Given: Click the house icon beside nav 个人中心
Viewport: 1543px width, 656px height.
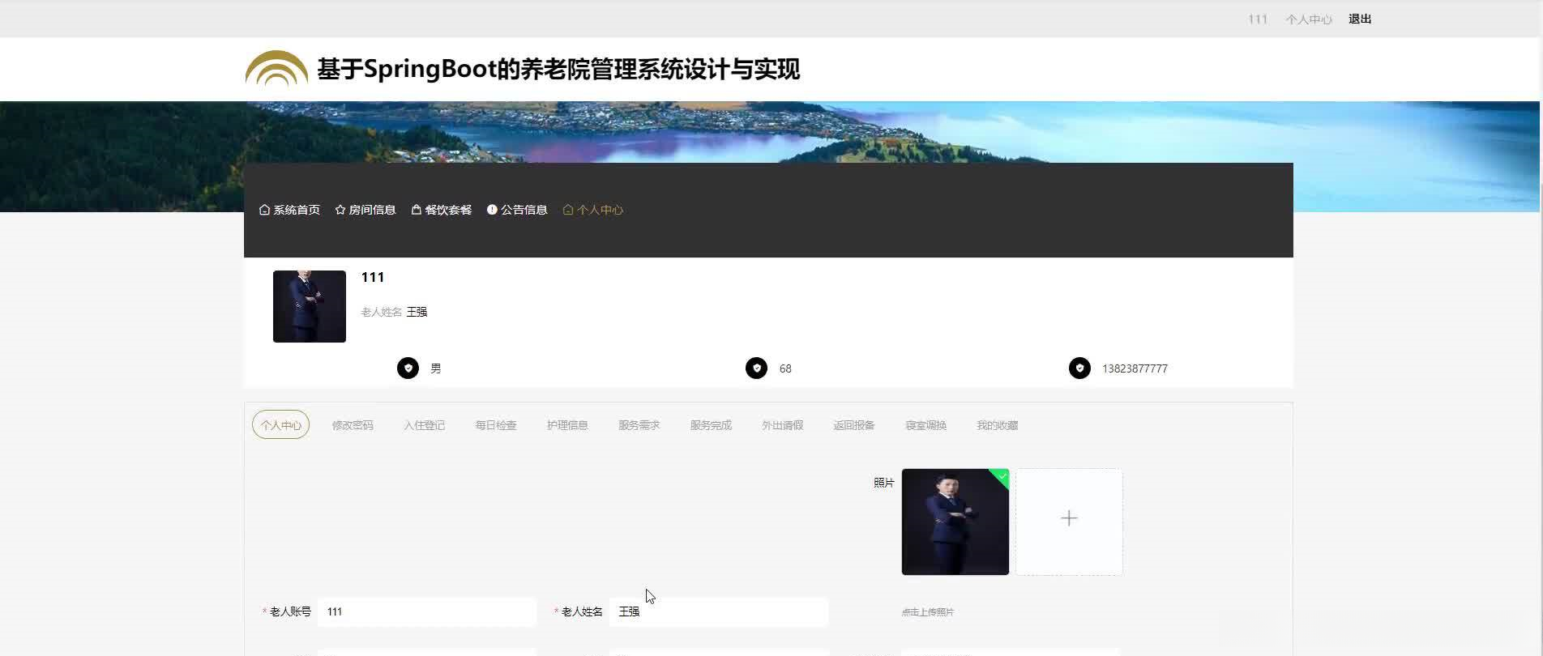Looking at the screenshot, I should 568,210.
